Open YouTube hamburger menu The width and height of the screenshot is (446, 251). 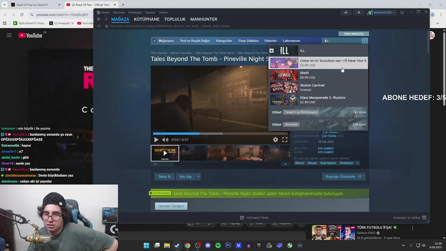point(9,35)
